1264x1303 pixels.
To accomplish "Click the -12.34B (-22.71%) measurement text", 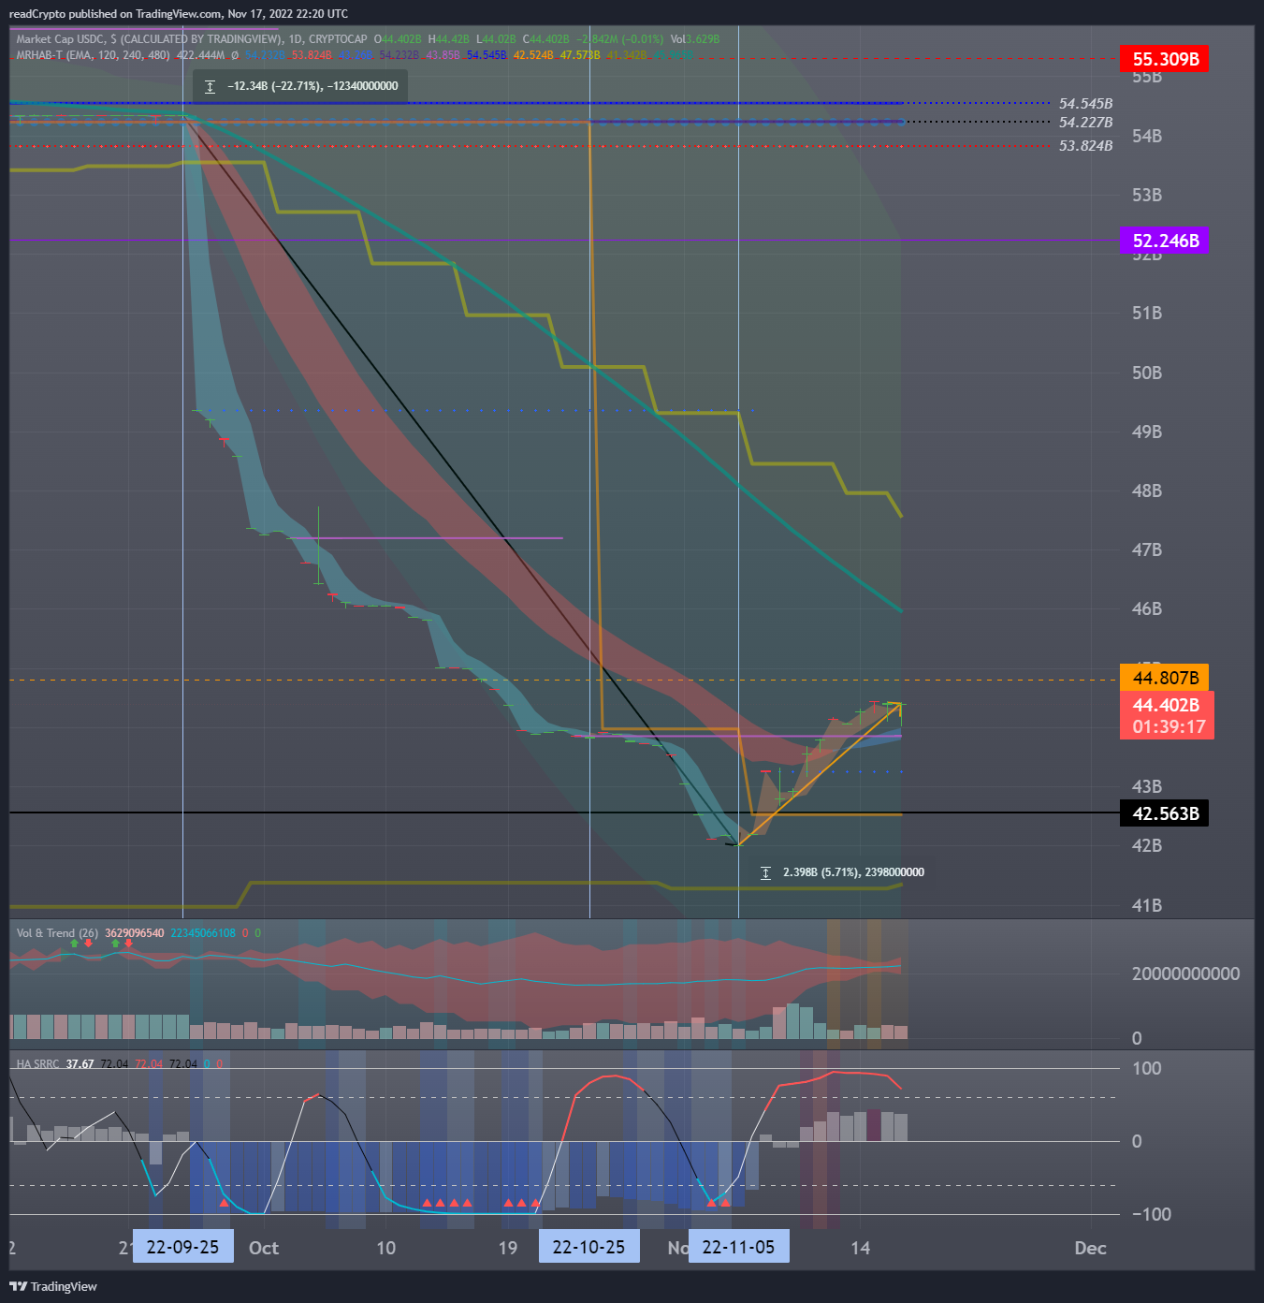I will point(312,86).
